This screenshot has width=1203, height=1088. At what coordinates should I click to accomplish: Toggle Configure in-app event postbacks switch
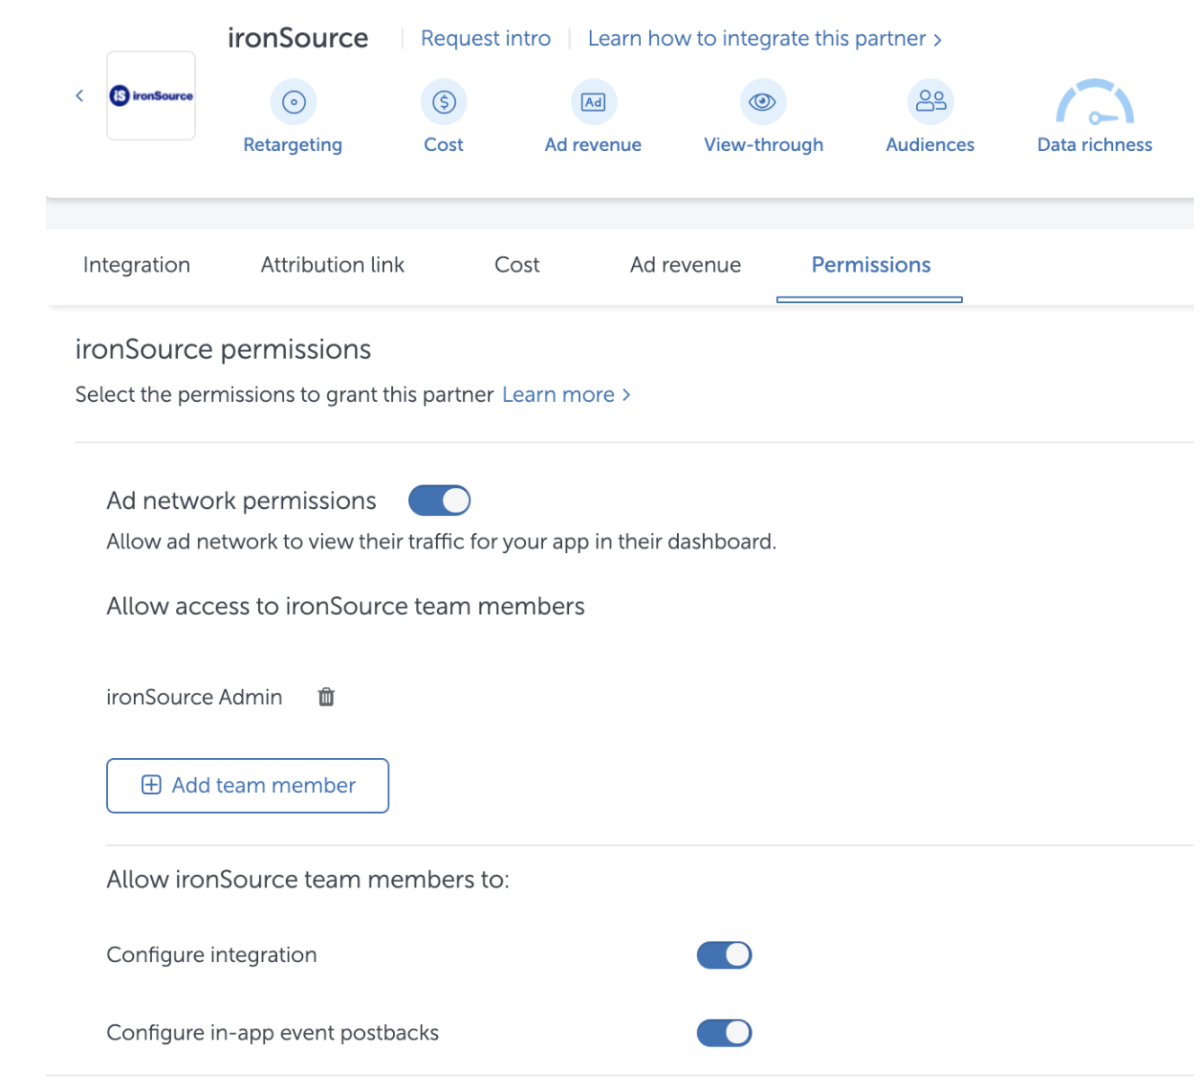(x=724, y=1033)
